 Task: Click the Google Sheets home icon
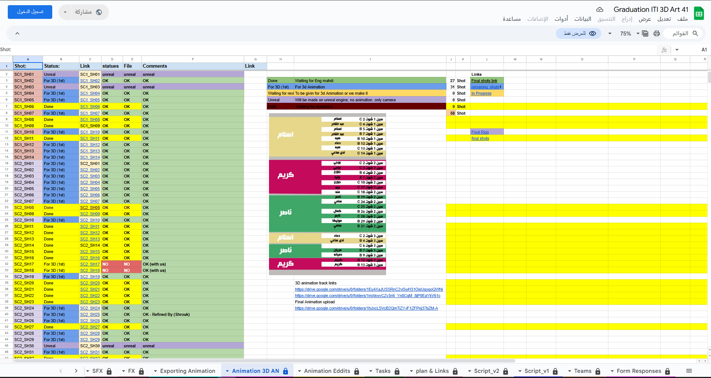(x=699, y=14)
